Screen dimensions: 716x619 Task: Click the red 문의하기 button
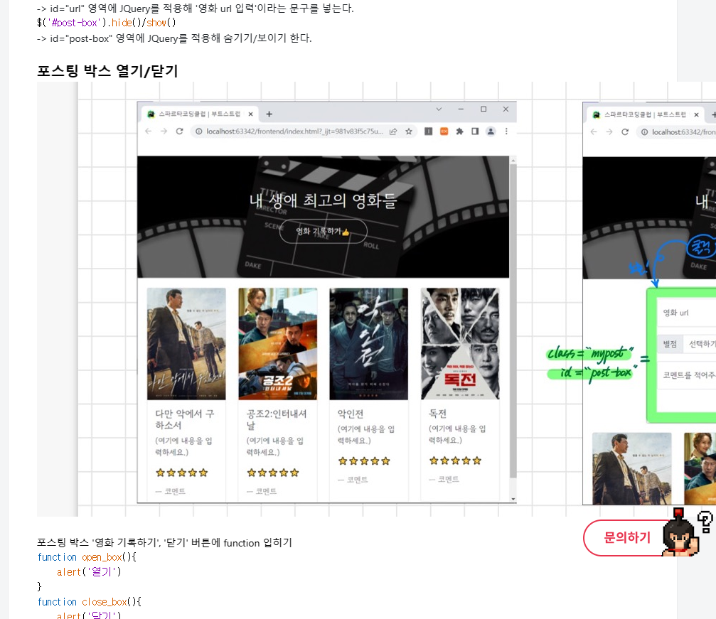tap(627, 537)
